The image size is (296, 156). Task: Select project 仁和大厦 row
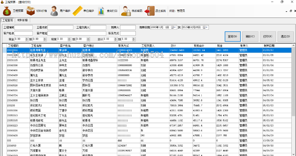click(147, 145)
